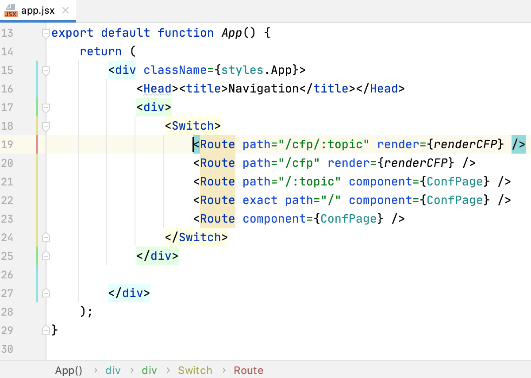Collapse the inner div block at line 17
This screenshot has height=378, width=531.
(46, 107)
